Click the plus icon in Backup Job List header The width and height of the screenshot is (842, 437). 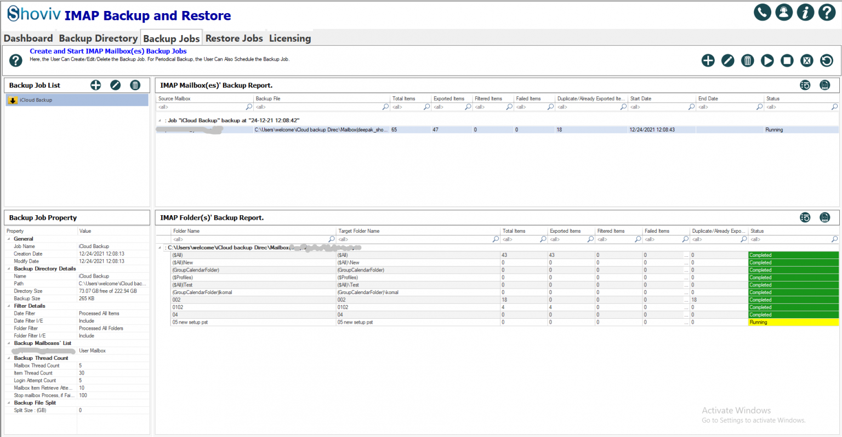(x=96, y=85)
